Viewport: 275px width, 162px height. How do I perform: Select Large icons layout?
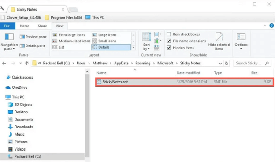pos(104,35)
